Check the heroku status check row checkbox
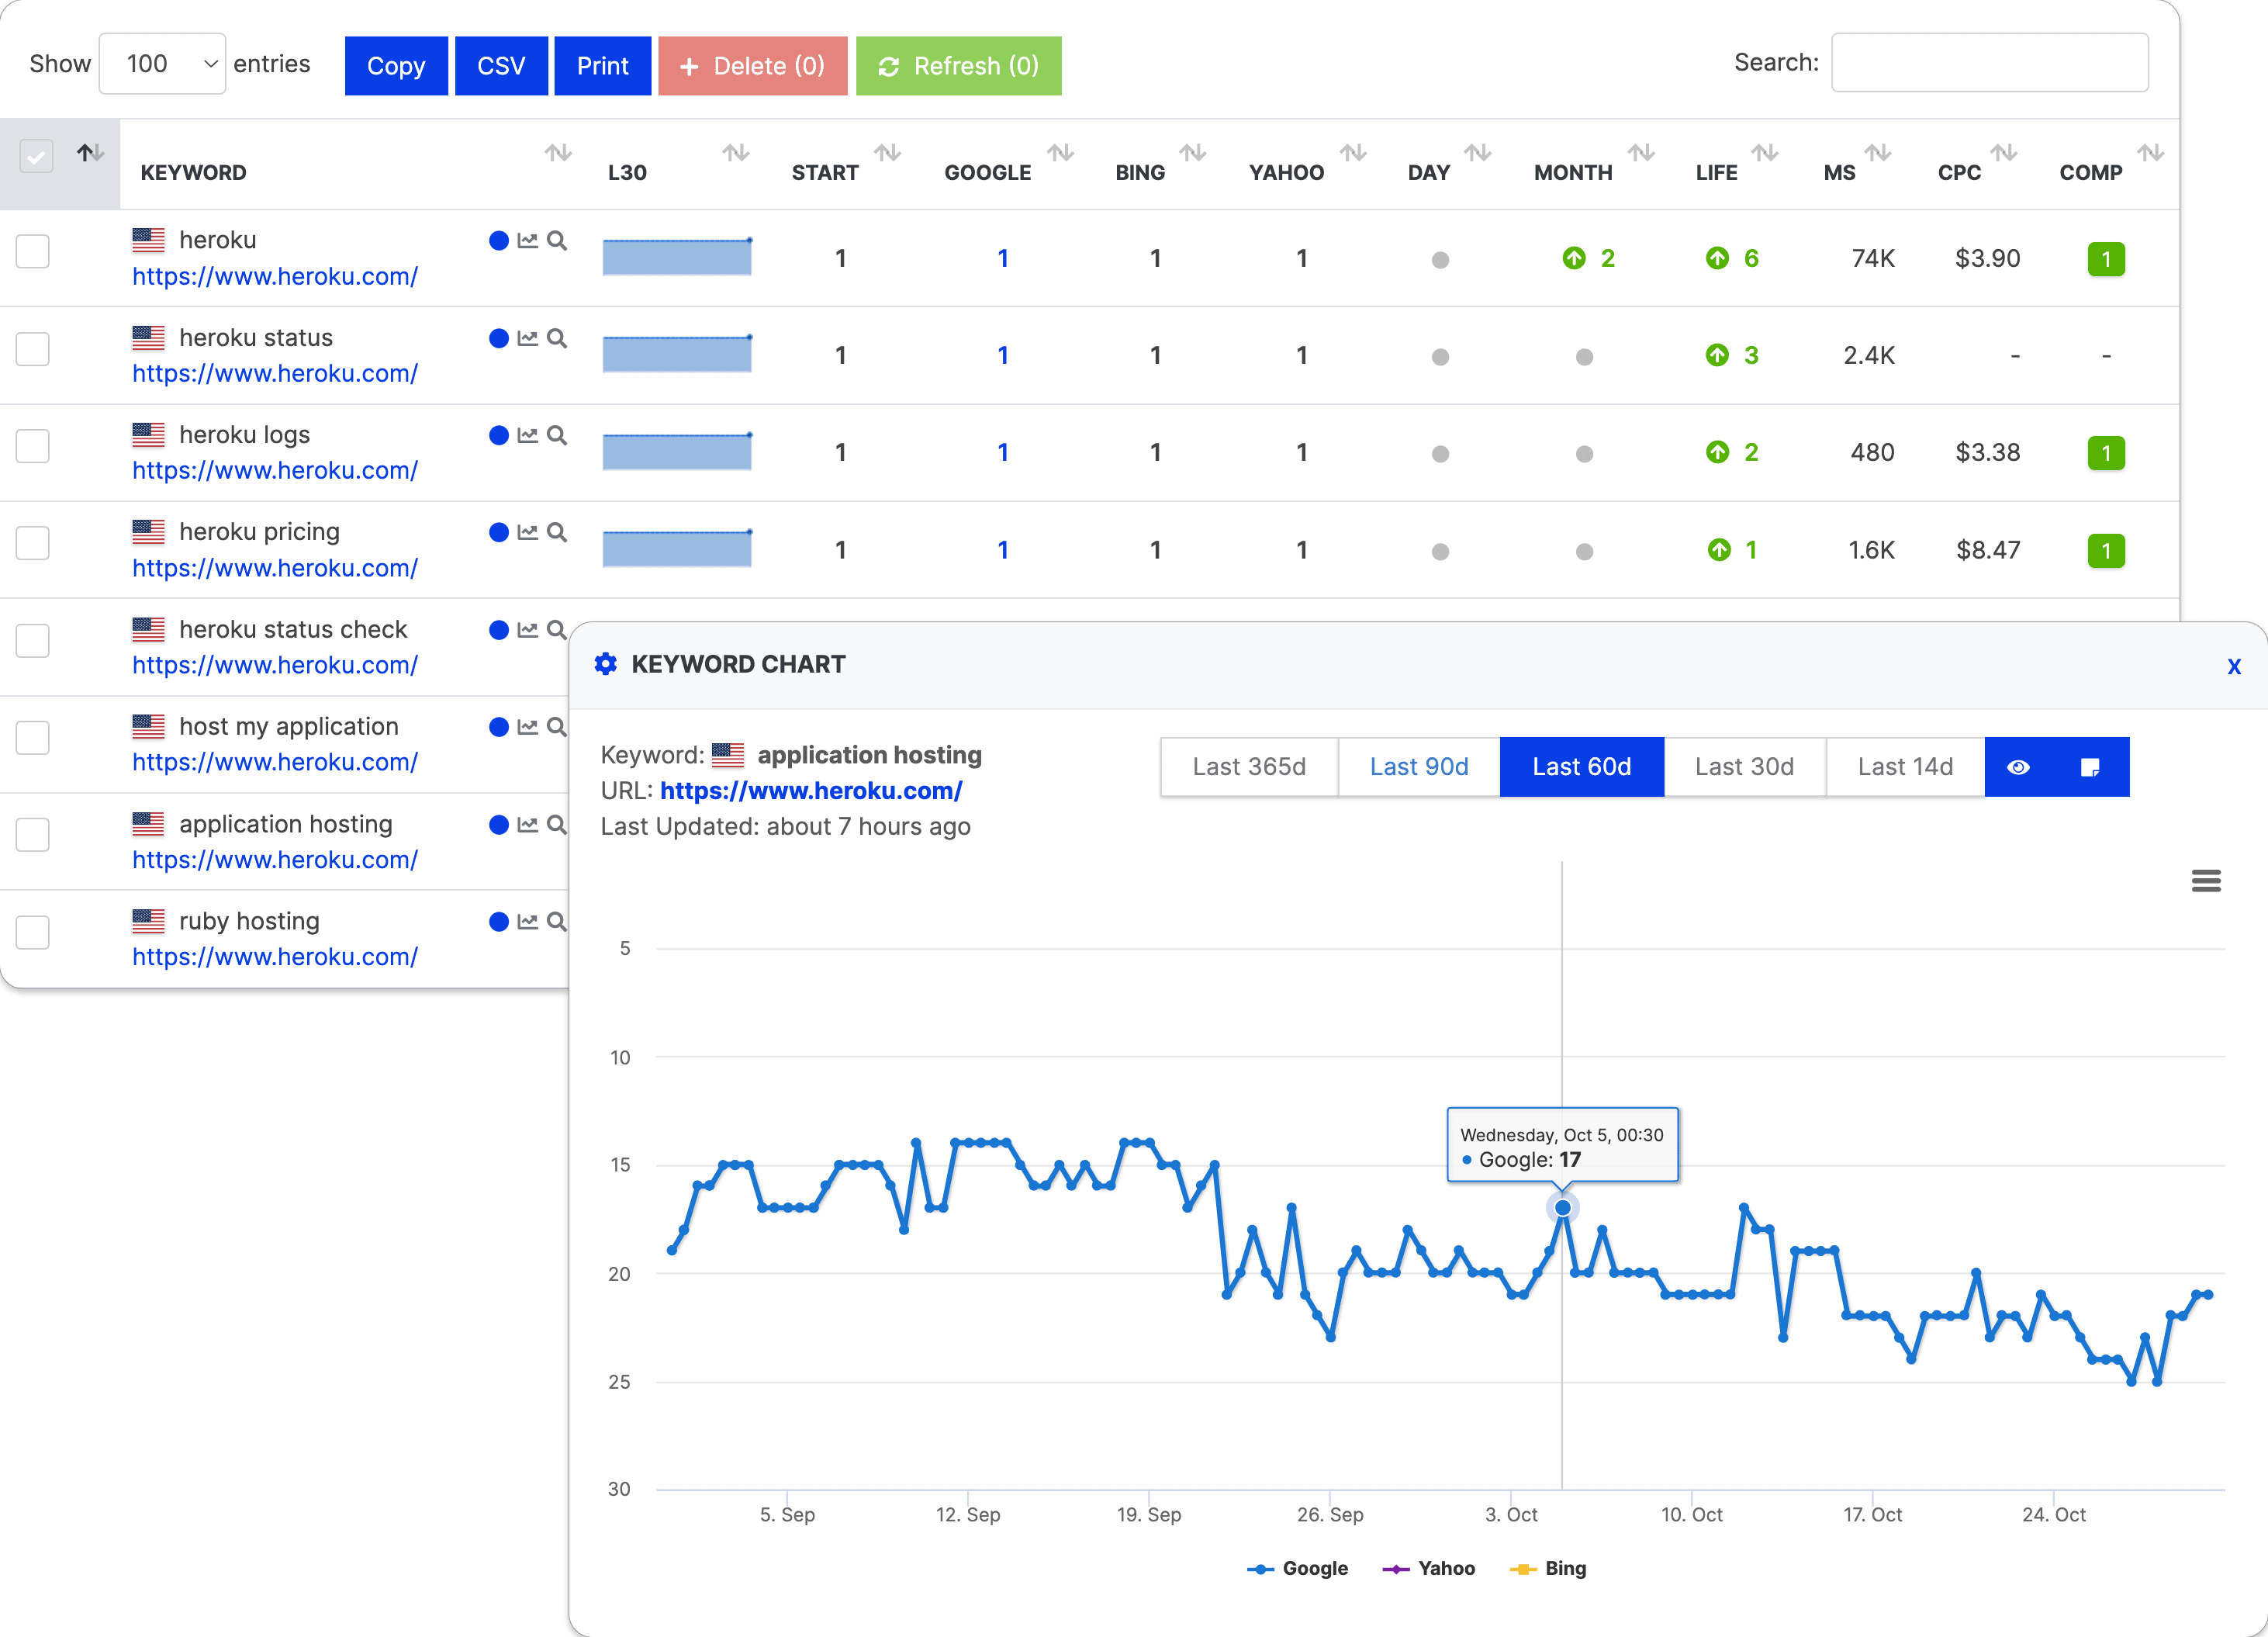This screenshot has width=2268, height=1637. (33, 641)
